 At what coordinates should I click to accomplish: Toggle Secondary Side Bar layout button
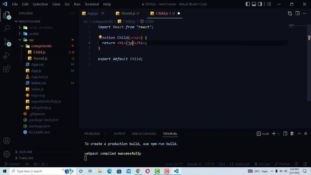pyautogui.click(x=260, y=4)
